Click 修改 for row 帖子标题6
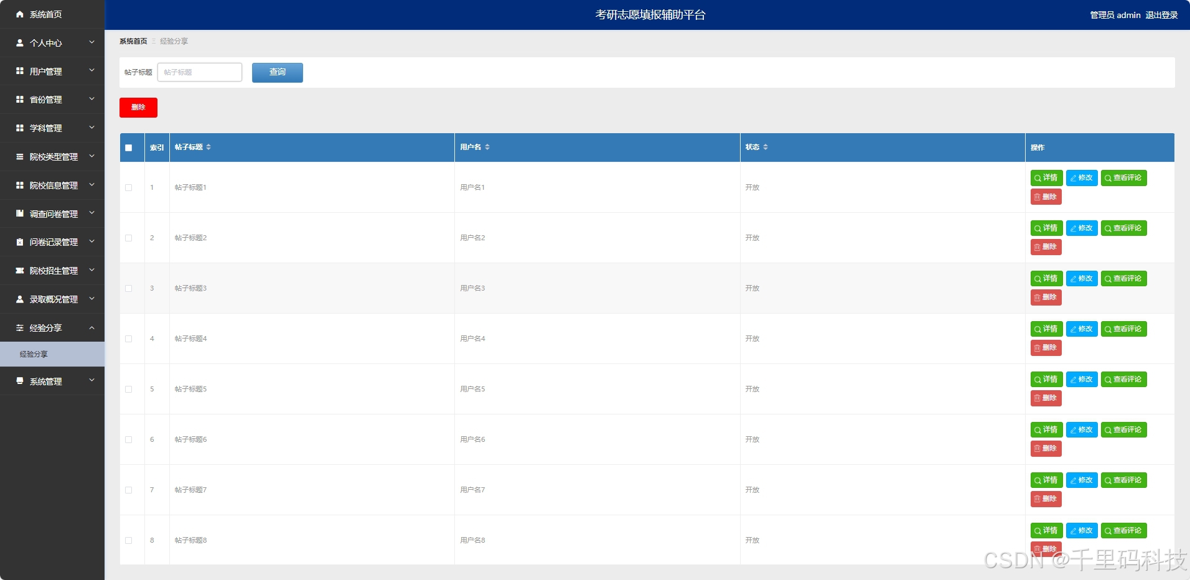The width and height of the screenshot is (1190, 580). point(1082,430)
